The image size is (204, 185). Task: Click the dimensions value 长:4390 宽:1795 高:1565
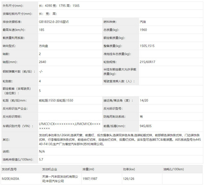59,6
